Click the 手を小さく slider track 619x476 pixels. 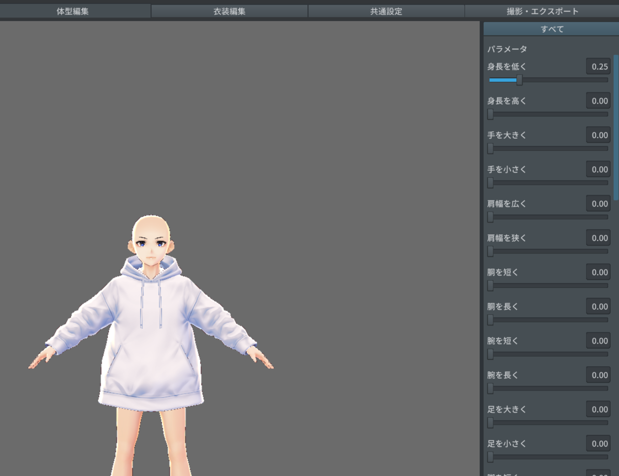(548, 183)
